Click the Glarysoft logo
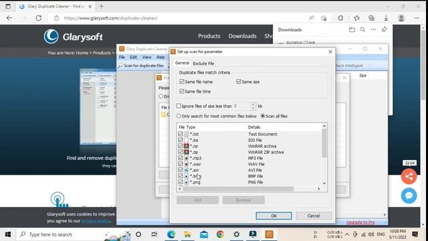Screen dimensions: 428x241 click(x=73, y=37)
